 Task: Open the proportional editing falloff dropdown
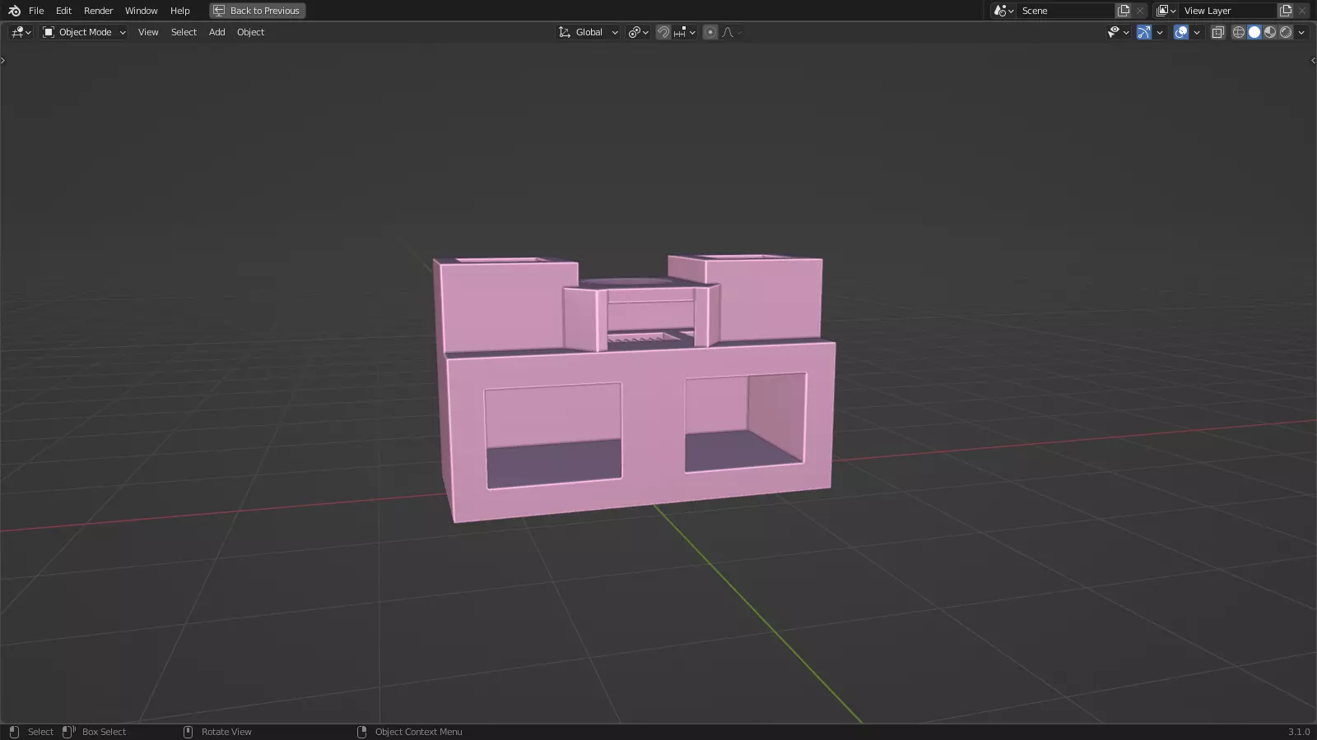coord(732,32)
